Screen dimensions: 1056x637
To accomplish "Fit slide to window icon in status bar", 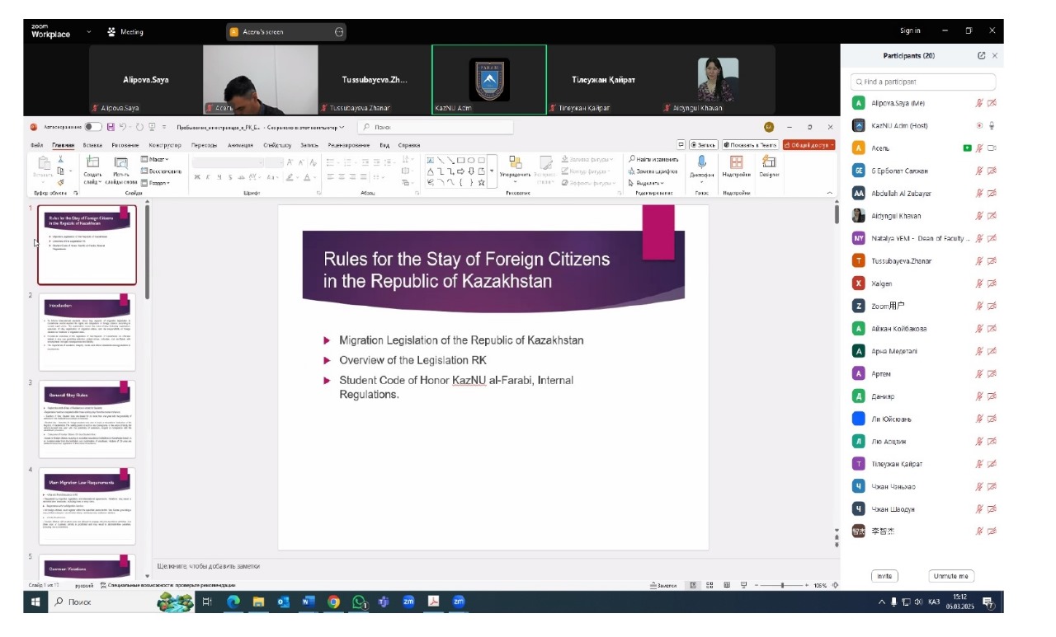I will [x=836, y=585].
